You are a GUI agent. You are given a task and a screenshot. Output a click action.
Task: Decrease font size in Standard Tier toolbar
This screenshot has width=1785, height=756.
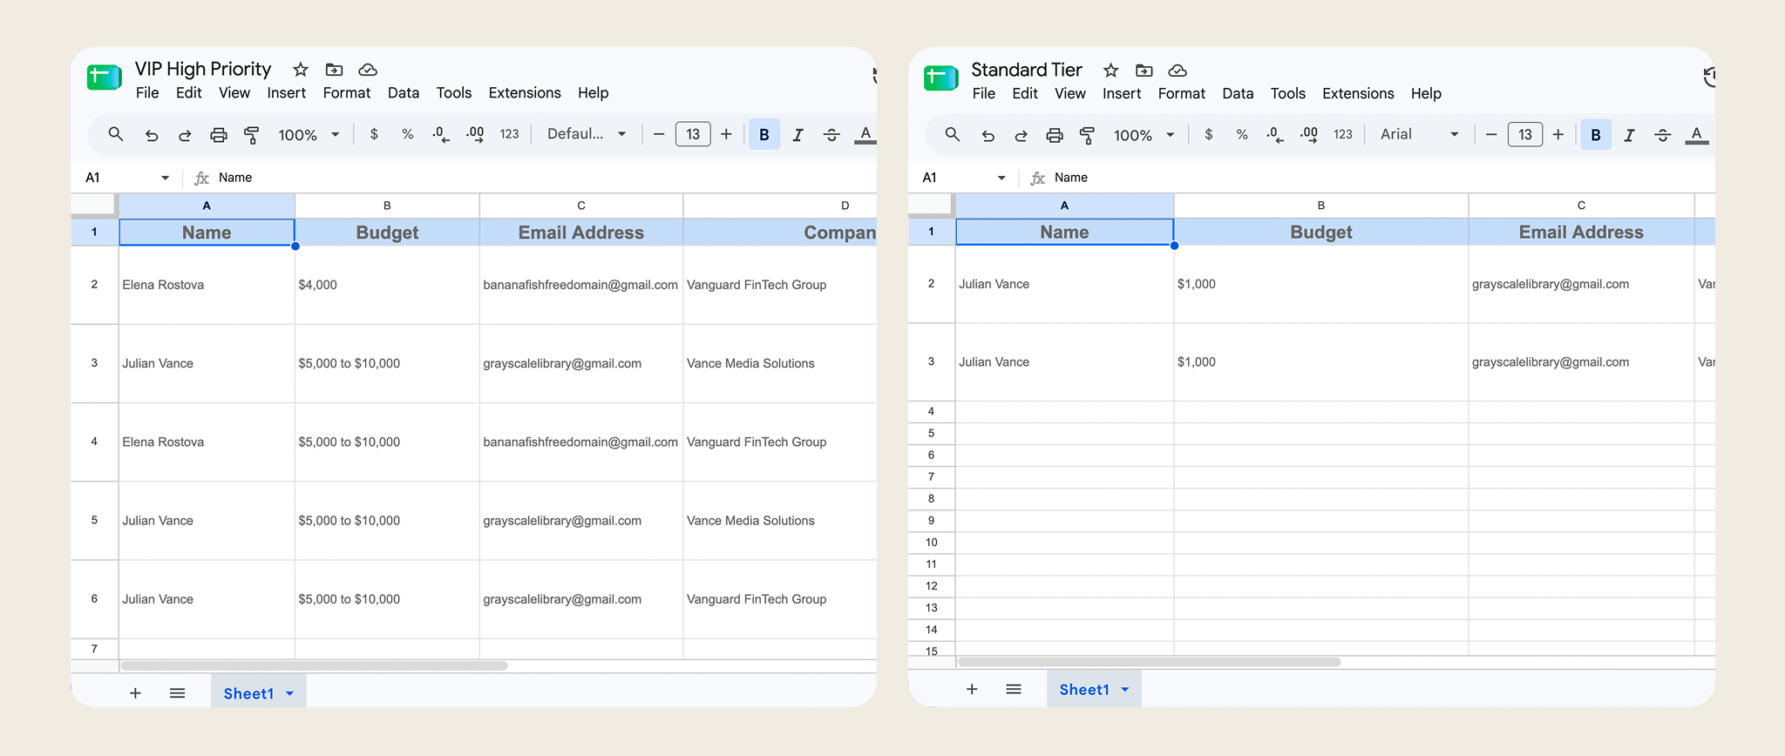coord(1491,134)
